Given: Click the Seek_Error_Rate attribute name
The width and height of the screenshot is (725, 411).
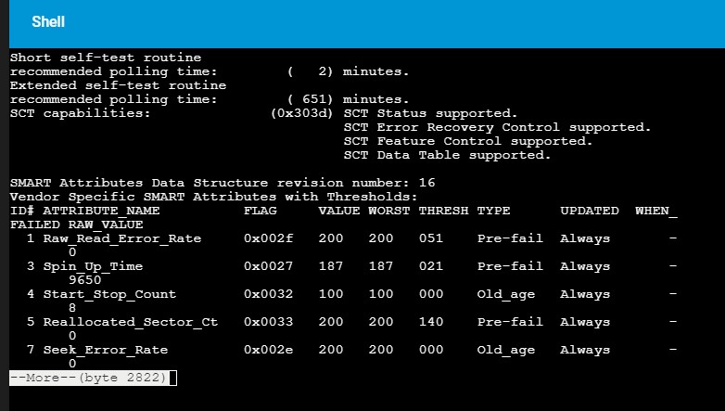Looking at the screenshot, I should pos(106,350).
